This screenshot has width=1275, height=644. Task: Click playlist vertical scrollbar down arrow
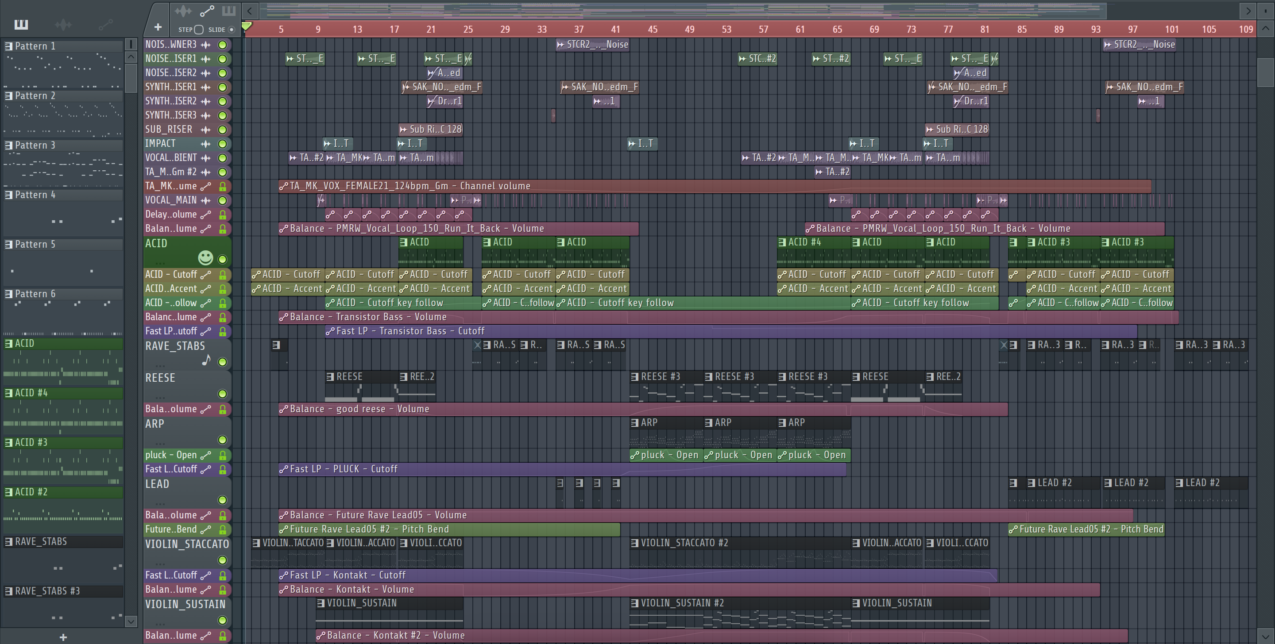[x=1265, y=636]
